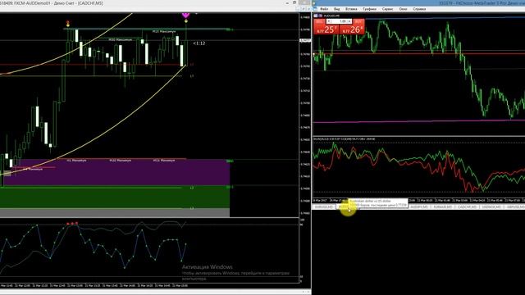Open the Вид menu
The image size is (525, 295).
[x=337, y=9]
